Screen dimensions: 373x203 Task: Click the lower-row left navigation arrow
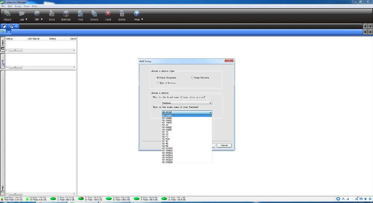point(366,32)
